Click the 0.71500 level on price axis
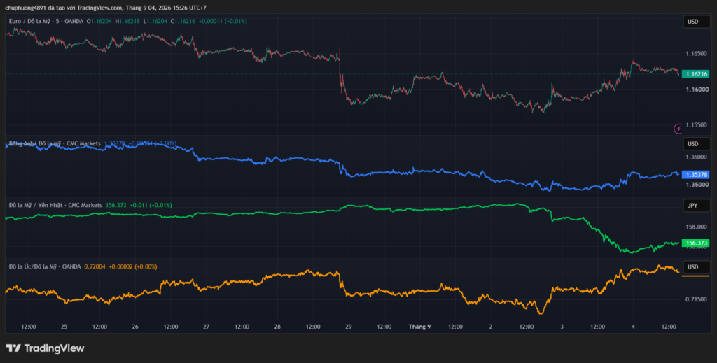 [x=697, y=299]
